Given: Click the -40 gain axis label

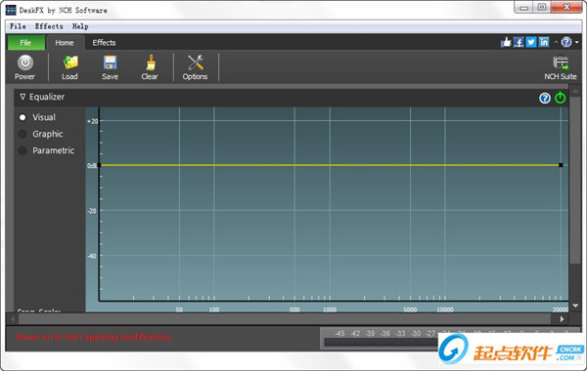Looking at the screenshot, I should (92, 256).
